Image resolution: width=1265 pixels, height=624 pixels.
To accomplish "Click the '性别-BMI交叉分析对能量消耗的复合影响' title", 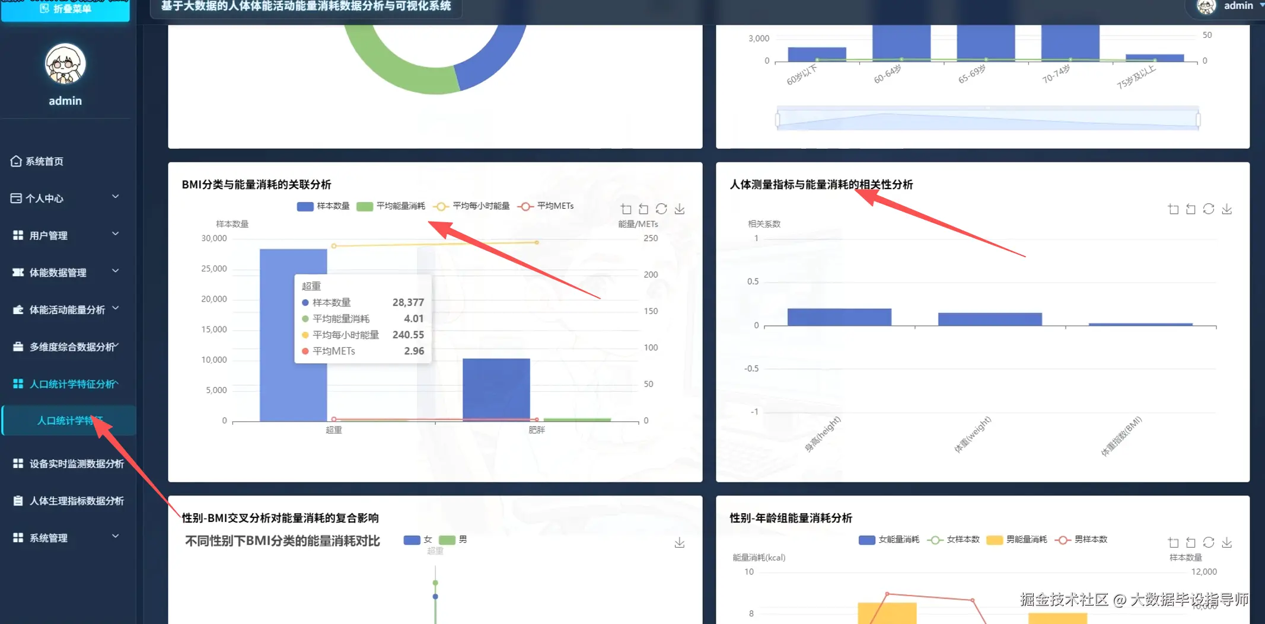I will point(280,518).
